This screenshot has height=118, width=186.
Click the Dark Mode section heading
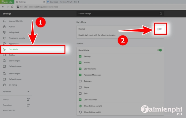(81, 22)
